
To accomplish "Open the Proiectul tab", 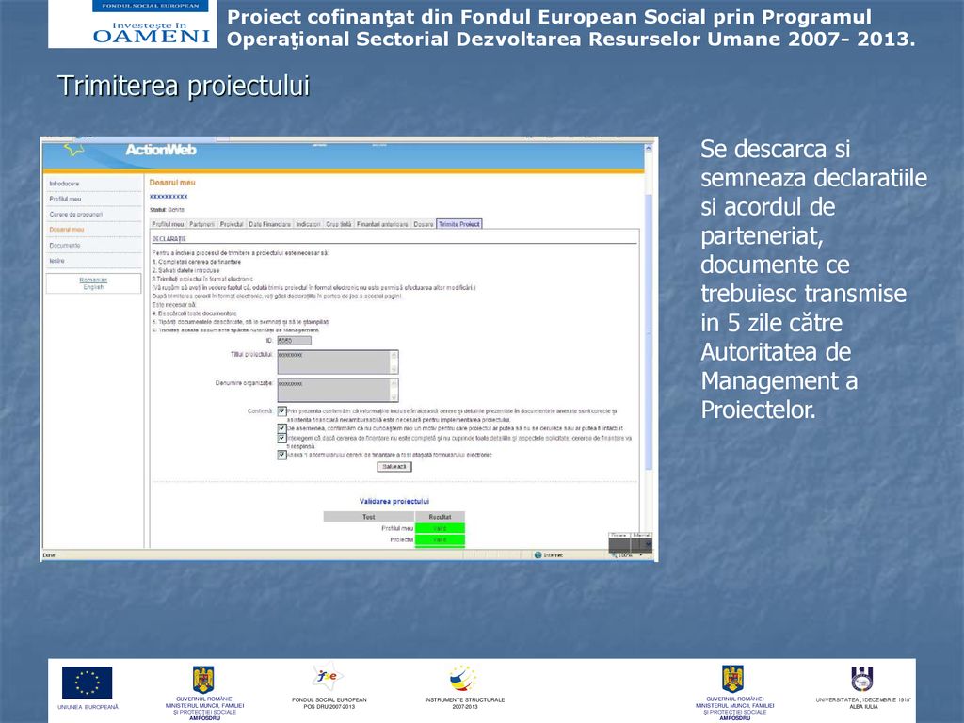I will [x=232, y=224].
